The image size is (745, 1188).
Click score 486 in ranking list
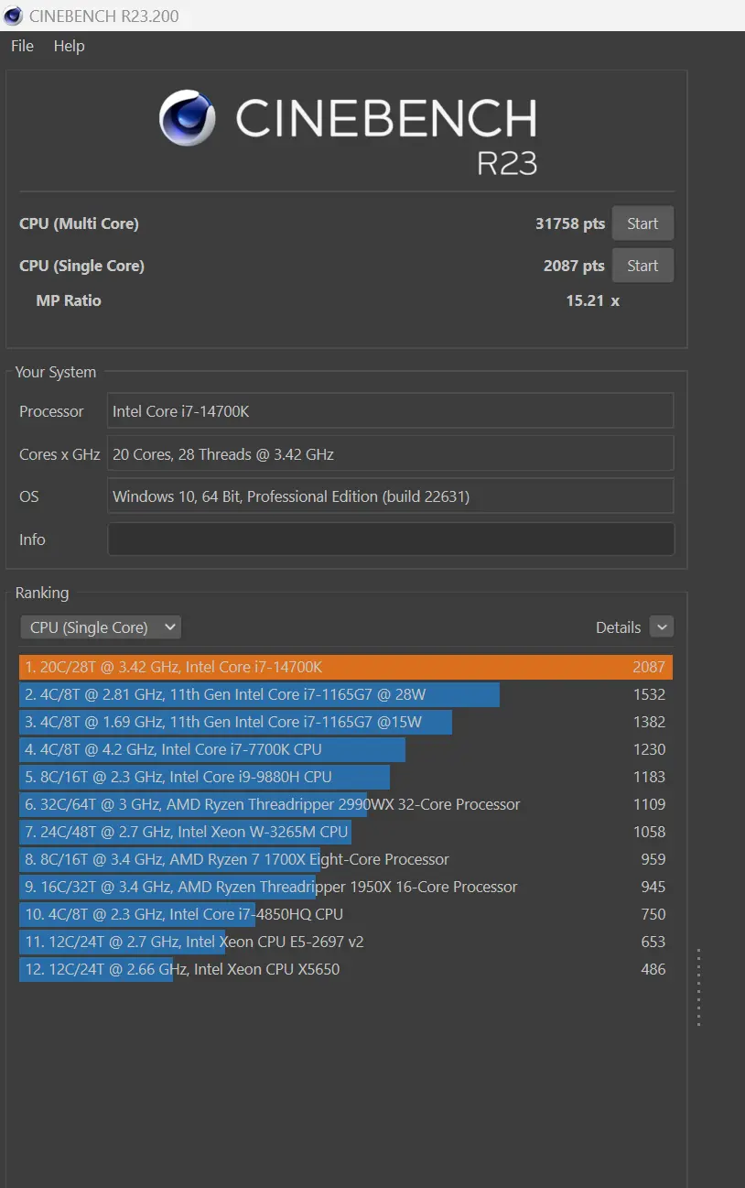coord(653,969)
